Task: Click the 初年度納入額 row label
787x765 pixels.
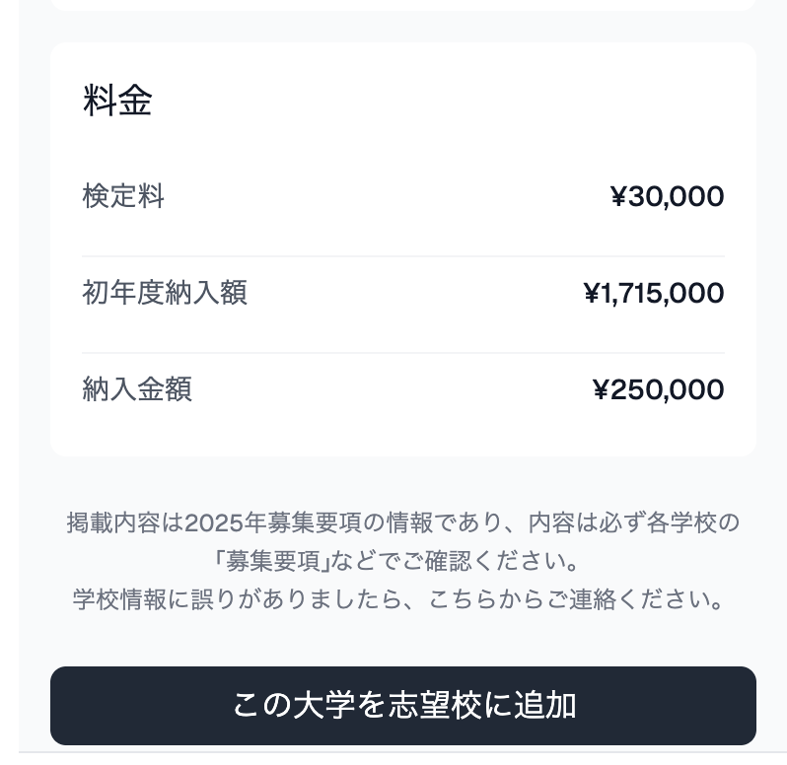Action: point(165,293)
